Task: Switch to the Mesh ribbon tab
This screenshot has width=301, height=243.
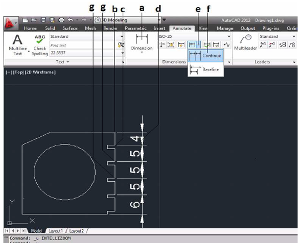Action: 90,29
